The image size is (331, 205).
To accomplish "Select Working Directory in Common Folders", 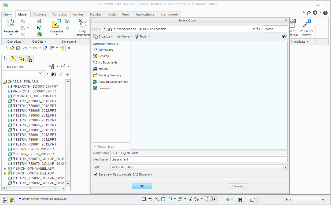I will click(x=107, y=75).
